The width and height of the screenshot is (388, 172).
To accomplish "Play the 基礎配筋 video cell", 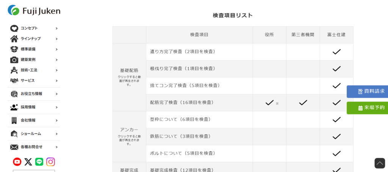I will pos(129,77).
